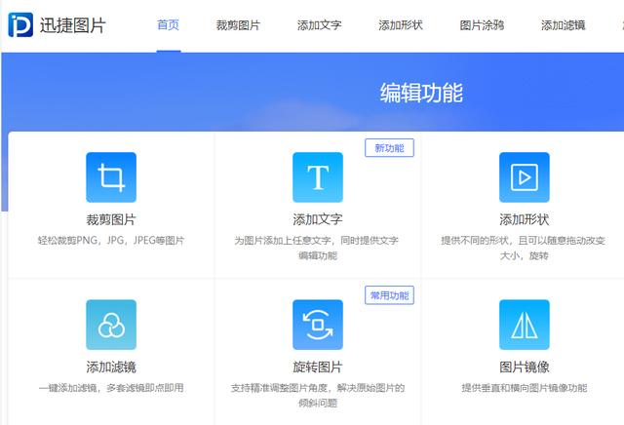The height and width of the screenshot is (425, 624).
Task: Click description 提供垂直和横向图片镜像功能
Action: 525,388
